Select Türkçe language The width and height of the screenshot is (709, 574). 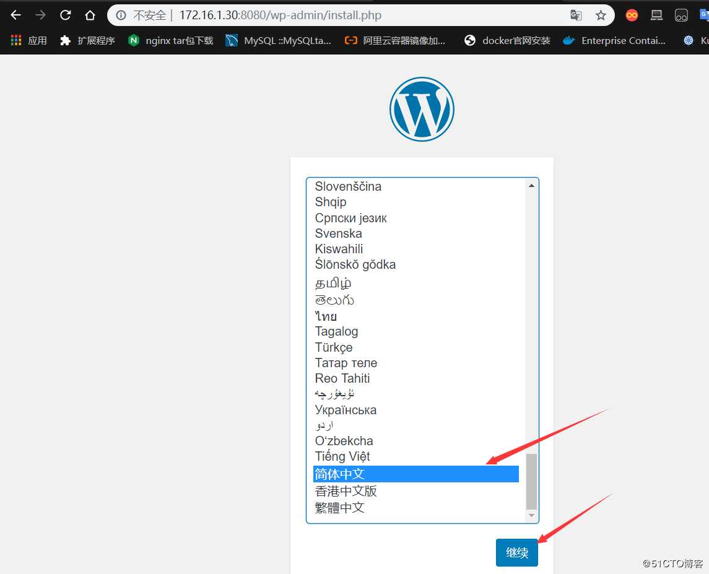point(416,347)
